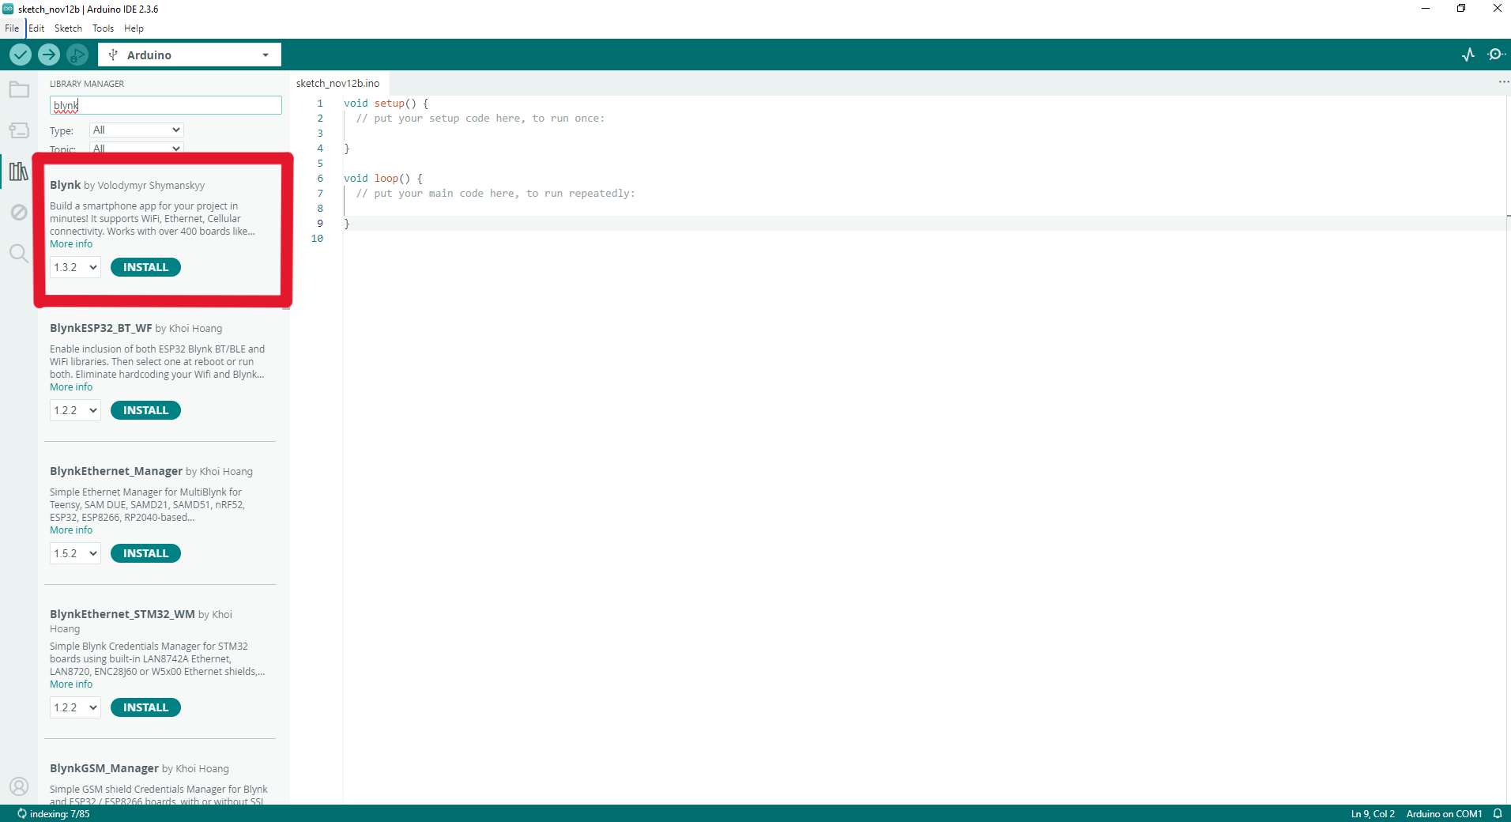Open the Serial Monitor icon
This screenshot has width=1511, height=822.
coord(1496,55)
